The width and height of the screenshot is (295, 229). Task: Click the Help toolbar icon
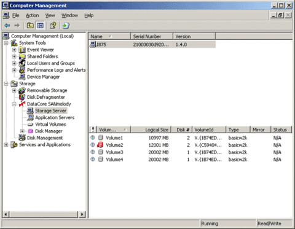pyautogui.click(x=53, y=25)
